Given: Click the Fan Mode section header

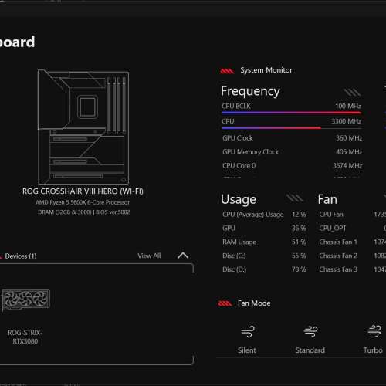Looking at the screenshot, I should point(254,303).
